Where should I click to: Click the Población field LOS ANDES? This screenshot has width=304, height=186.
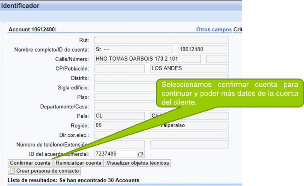(x=189, y=69)
